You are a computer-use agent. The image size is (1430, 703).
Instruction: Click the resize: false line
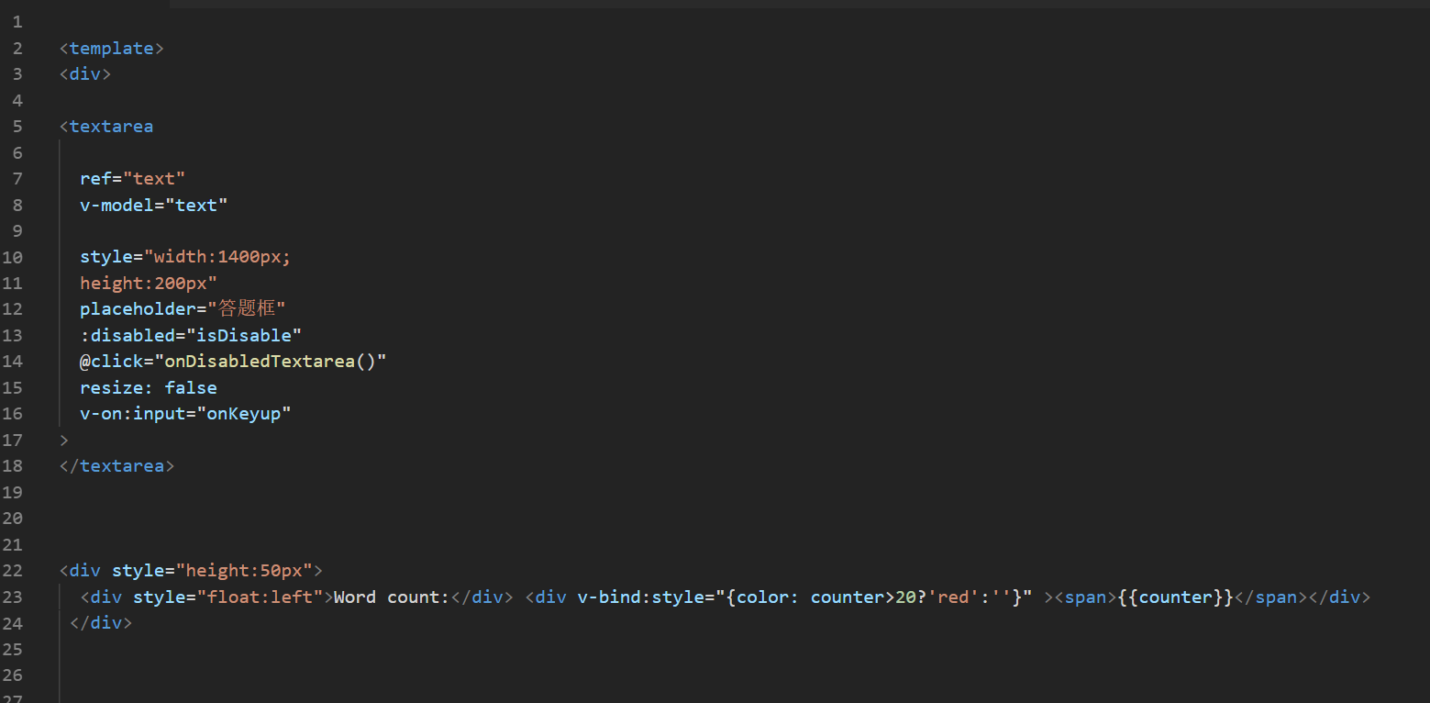(148, 388)
